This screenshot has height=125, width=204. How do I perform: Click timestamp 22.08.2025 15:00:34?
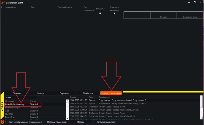point(78,110)
